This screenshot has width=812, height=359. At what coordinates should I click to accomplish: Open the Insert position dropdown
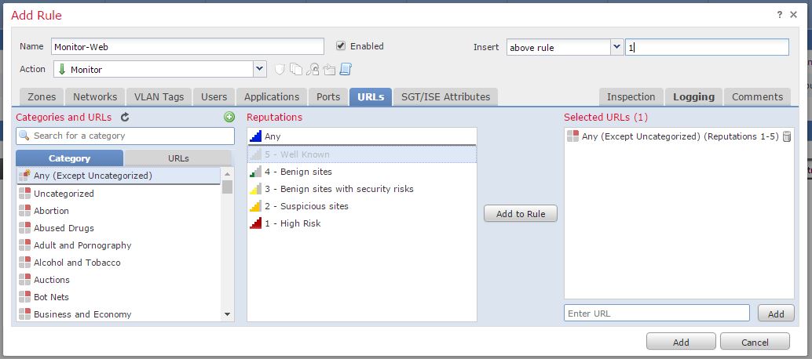(616, 47)
